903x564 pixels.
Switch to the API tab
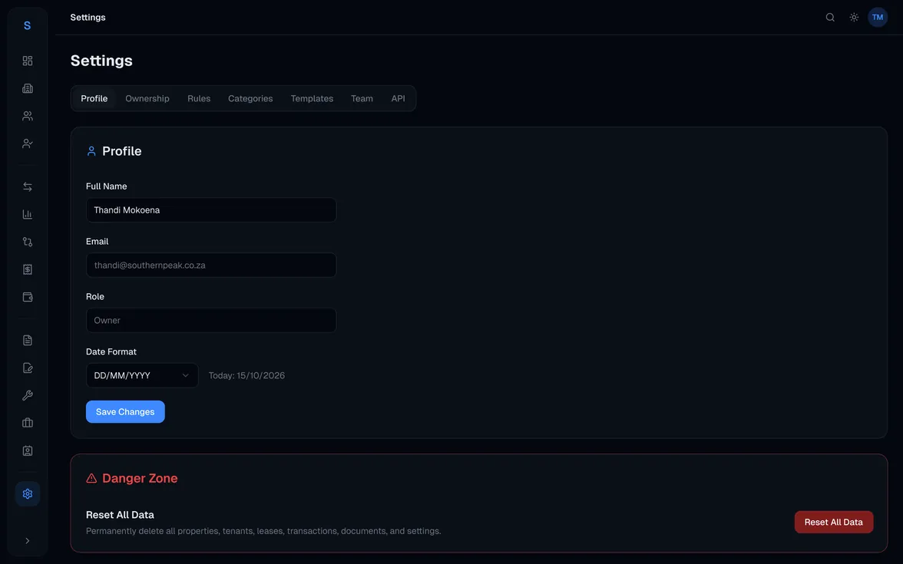(398, 98)
